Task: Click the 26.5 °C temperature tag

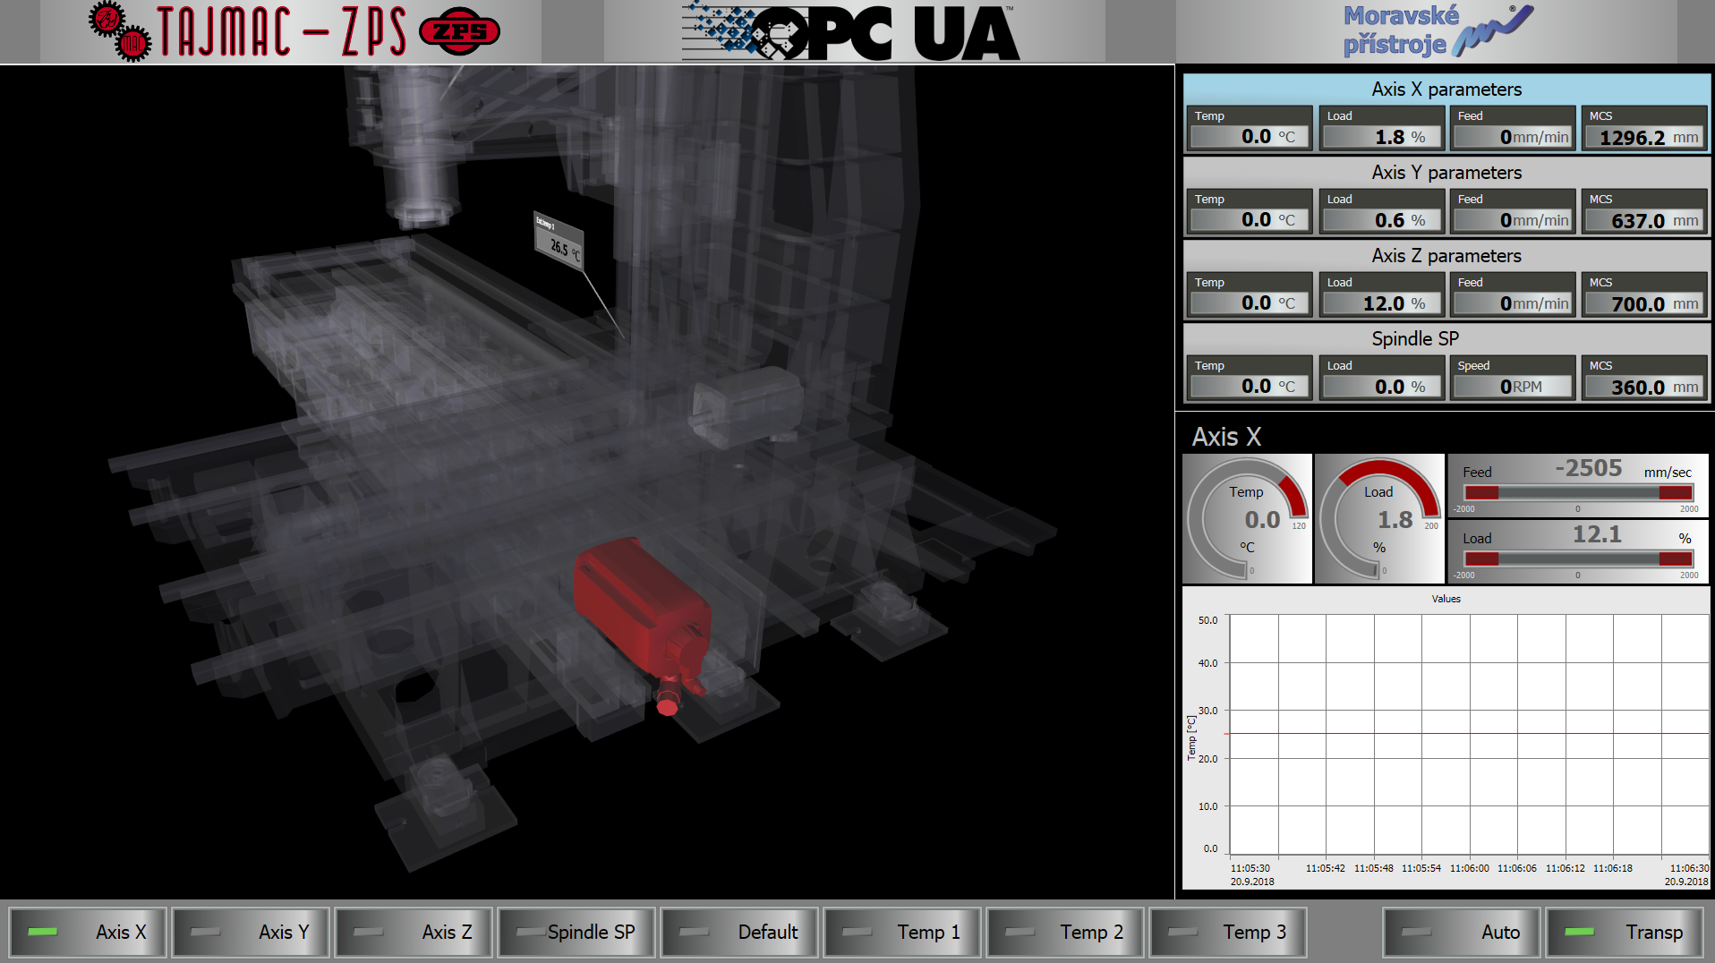Action: pos(559,241)
